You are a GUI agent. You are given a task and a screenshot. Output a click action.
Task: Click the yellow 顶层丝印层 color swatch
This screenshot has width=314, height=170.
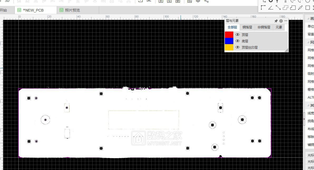pyautogui.click(x=229, y=47)
